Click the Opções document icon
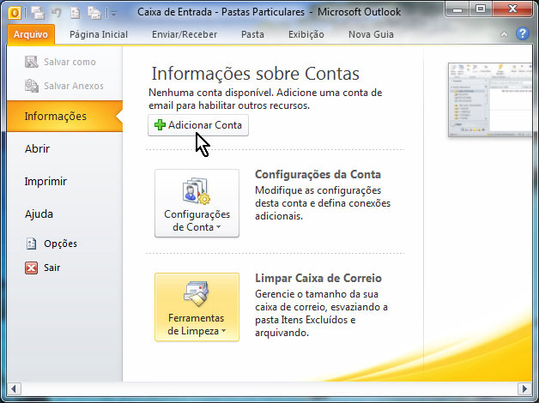This screenshot has width=539, height=403. (x=31, y=244)
